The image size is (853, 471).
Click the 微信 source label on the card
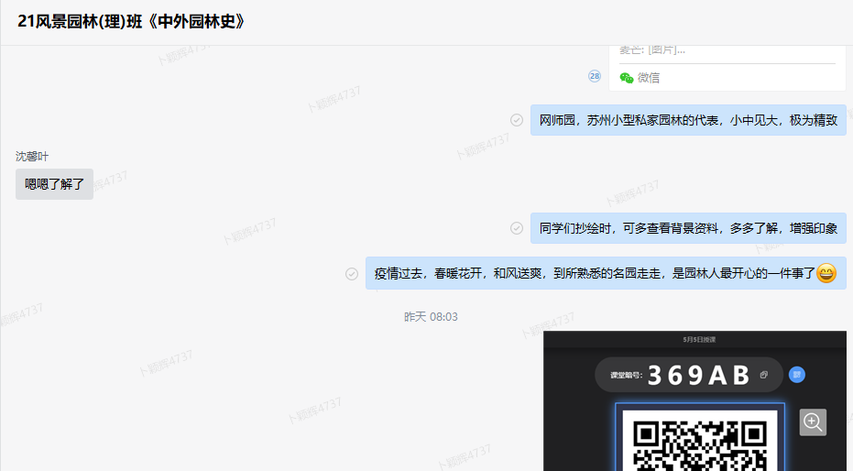coord(649,78)
